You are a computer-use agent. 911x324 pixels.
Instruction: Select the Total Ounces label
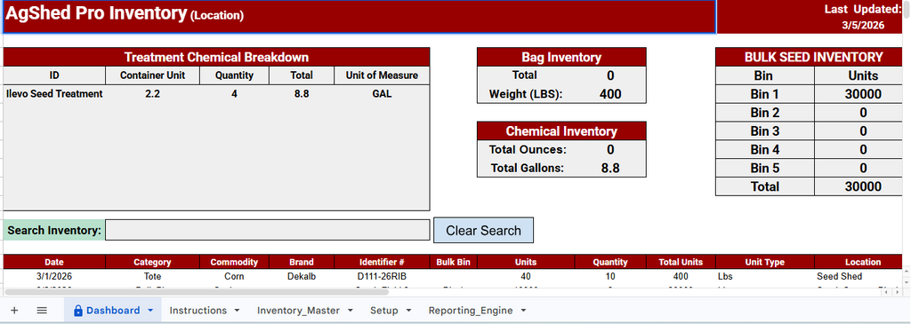point(528,149)
